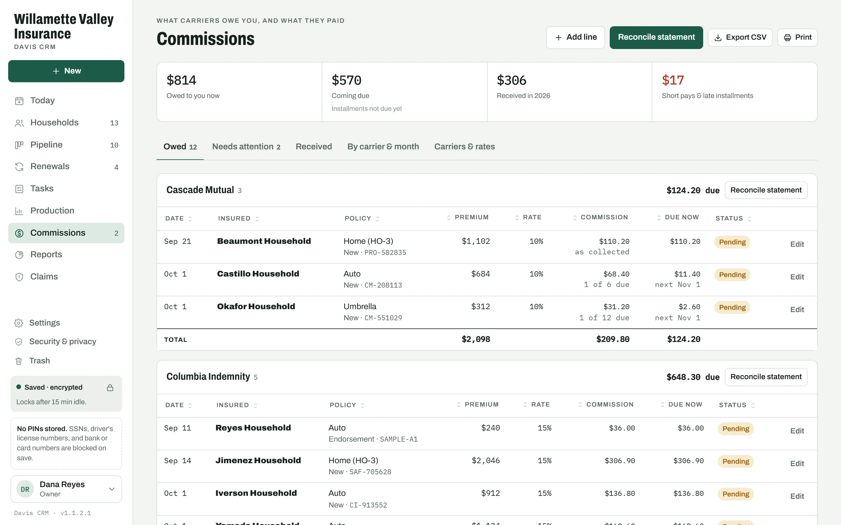Click the Renewals refresh icon
841x525 pixels.
[x=19, y=167]
